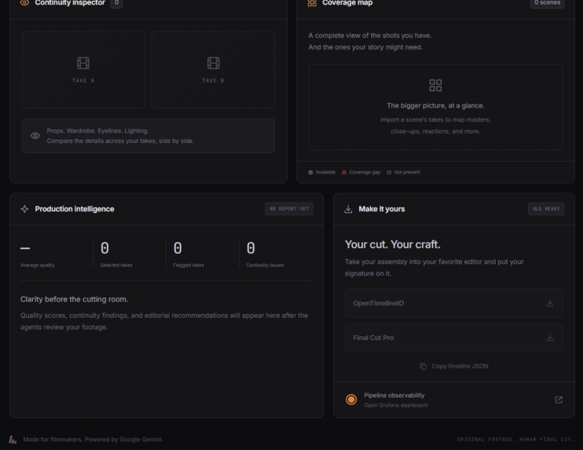Click 'Clarity before the cutting room.' heading
583x450 pixels.
75,299
